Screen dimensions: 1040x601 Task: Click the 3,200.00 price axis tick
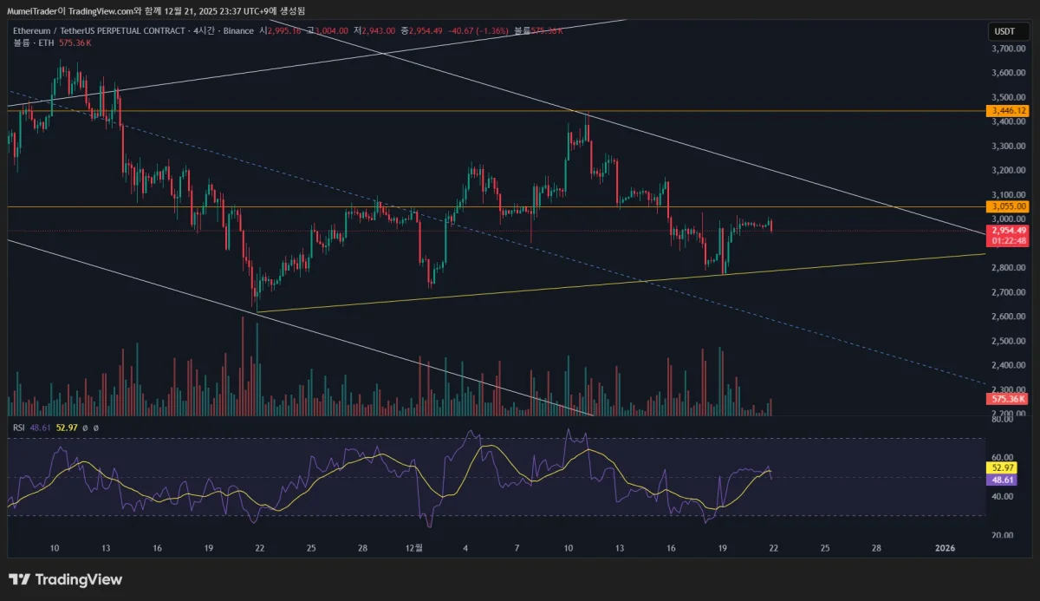1008,170
